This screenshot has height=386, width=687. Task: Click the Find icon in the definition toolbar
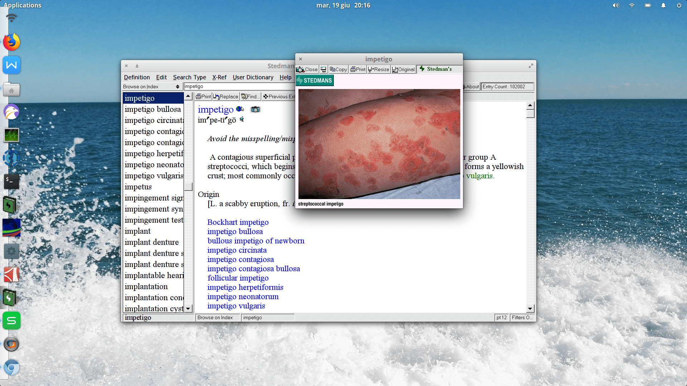pos(250,96)
